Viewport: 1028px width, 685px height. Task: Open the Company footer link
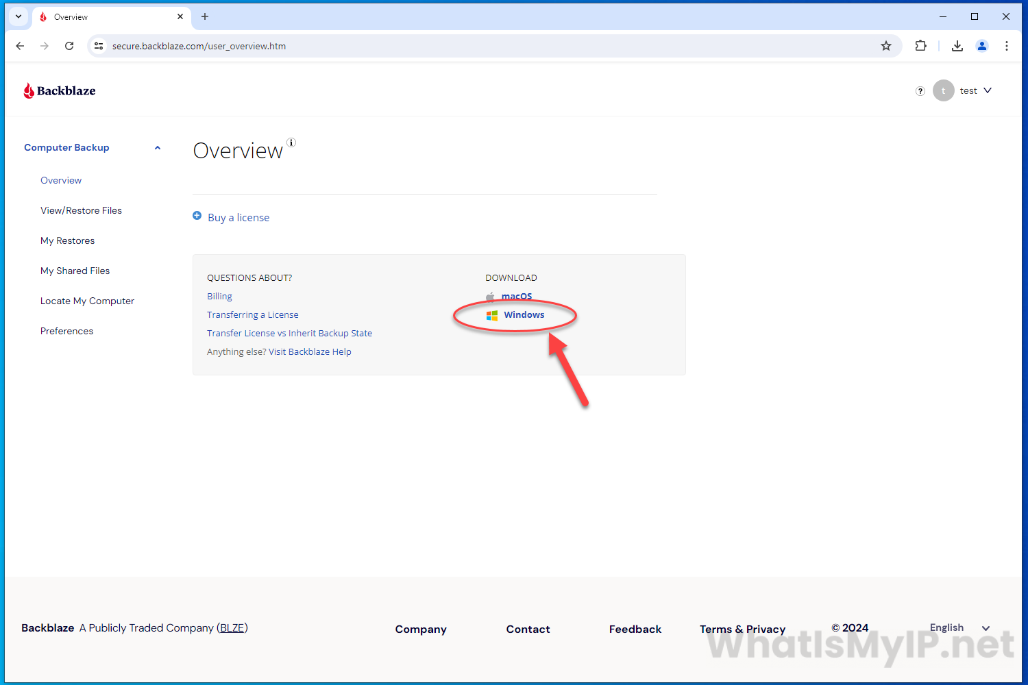[421, 629]
